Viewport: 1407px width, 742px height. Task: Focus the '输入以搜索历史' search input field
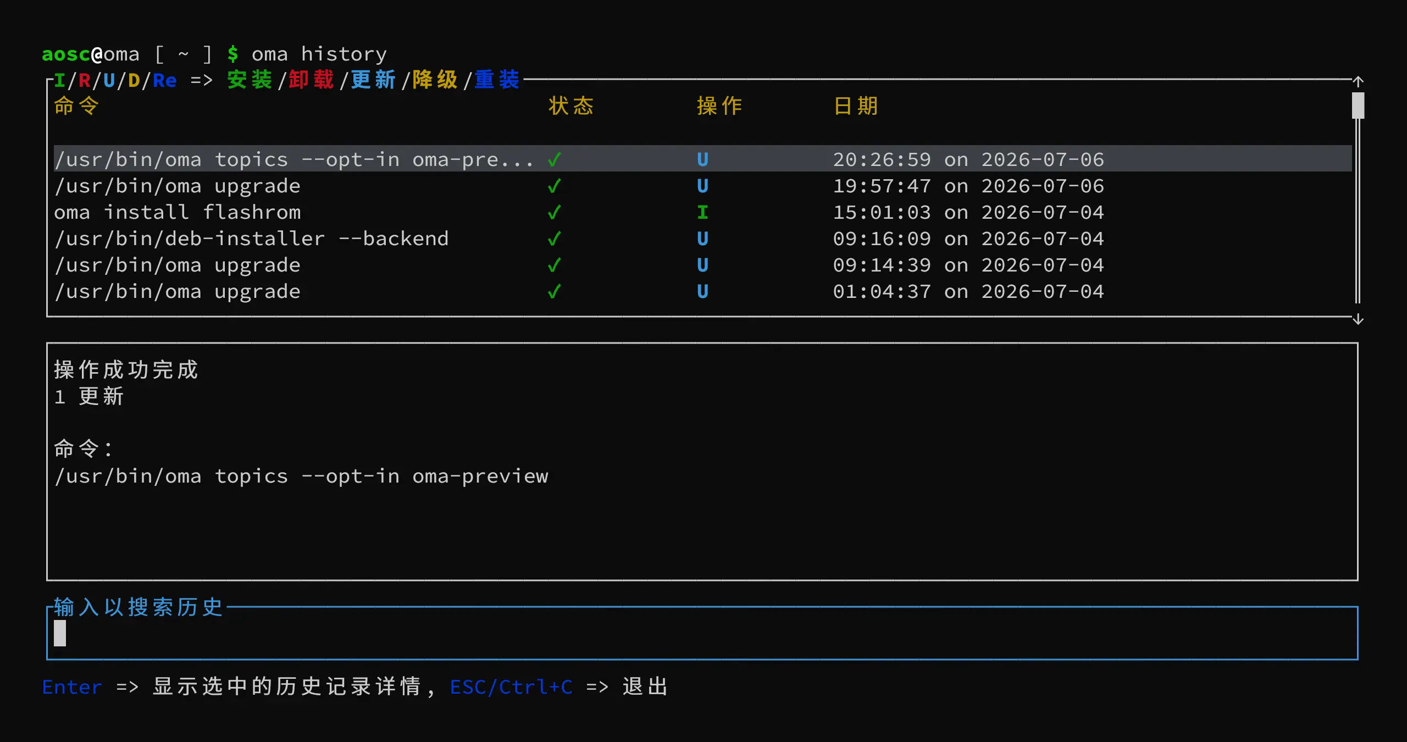tap(702, 633)
